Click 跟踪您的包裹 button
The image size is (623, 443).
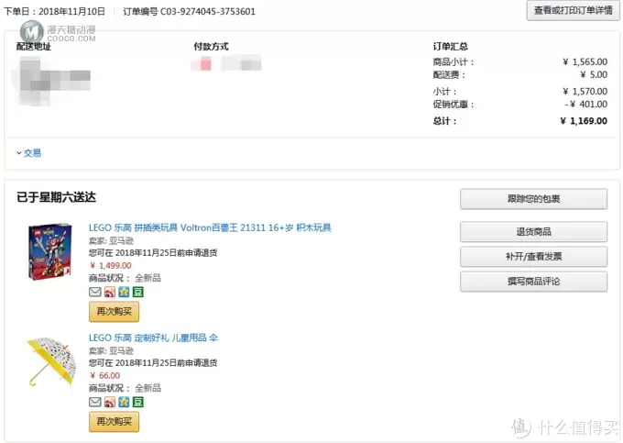(x=533, y=199)
